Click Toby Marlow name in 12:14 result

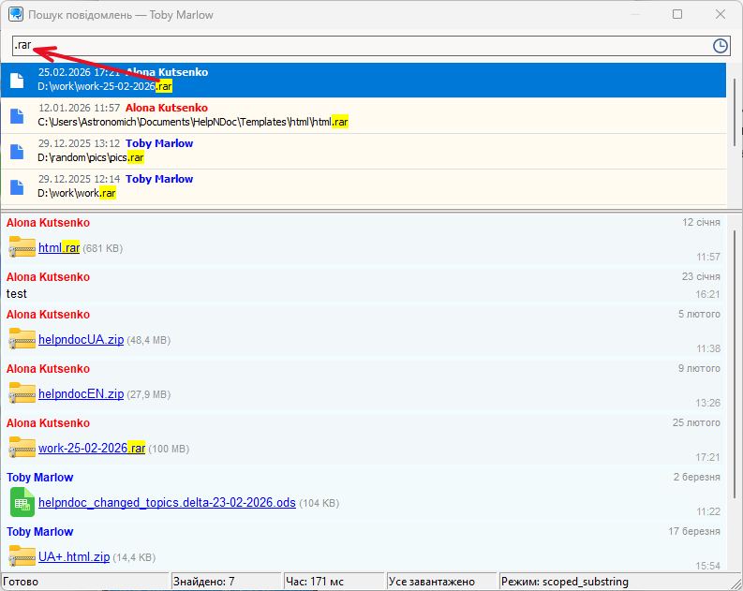coord(159,179)
